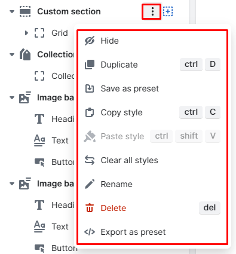Collapse the first Image banner section
236x254 pixels.
pyautogui.click(x=12, y=97)
